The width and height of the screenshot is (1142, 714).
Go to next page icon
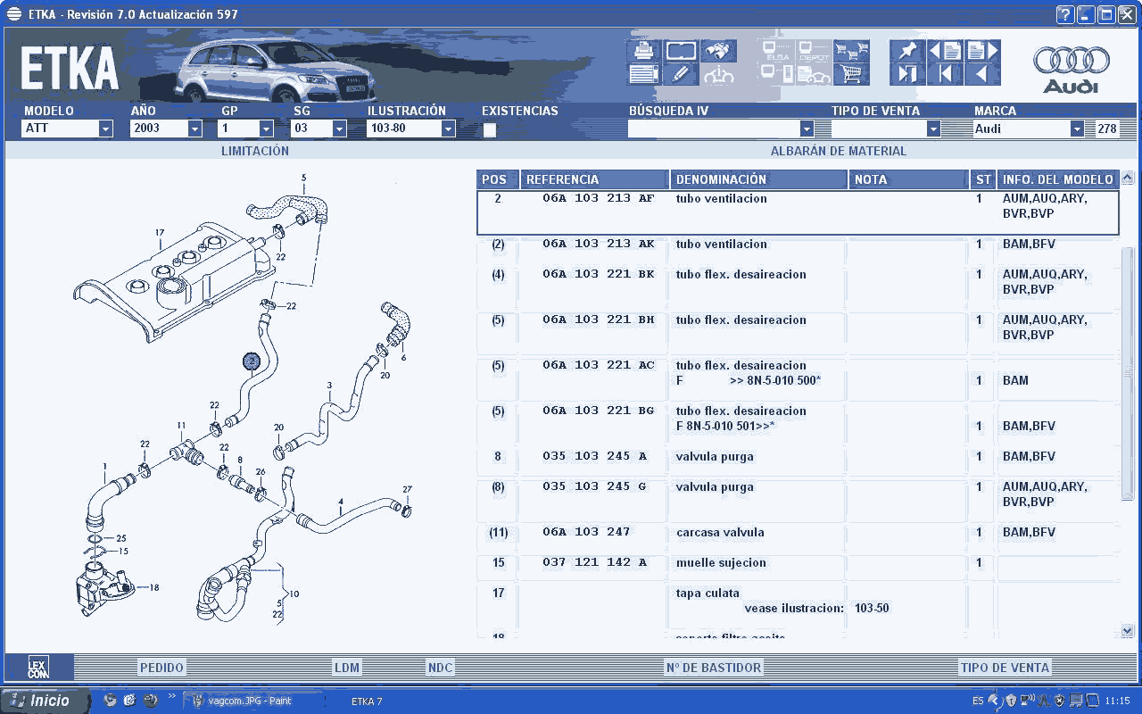(x=982, y=51)
